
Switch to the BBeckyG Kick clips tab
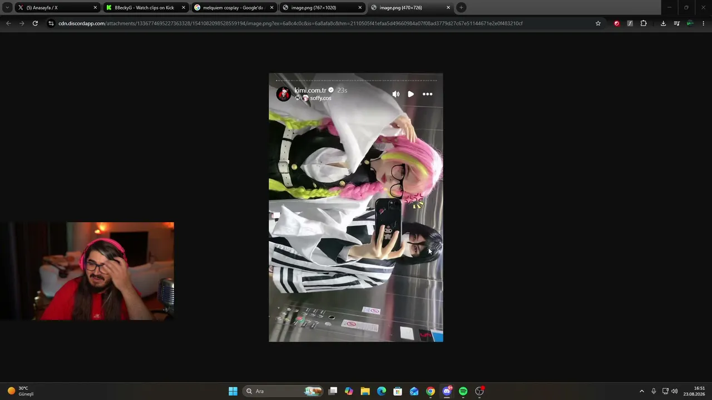pos(146,8)
